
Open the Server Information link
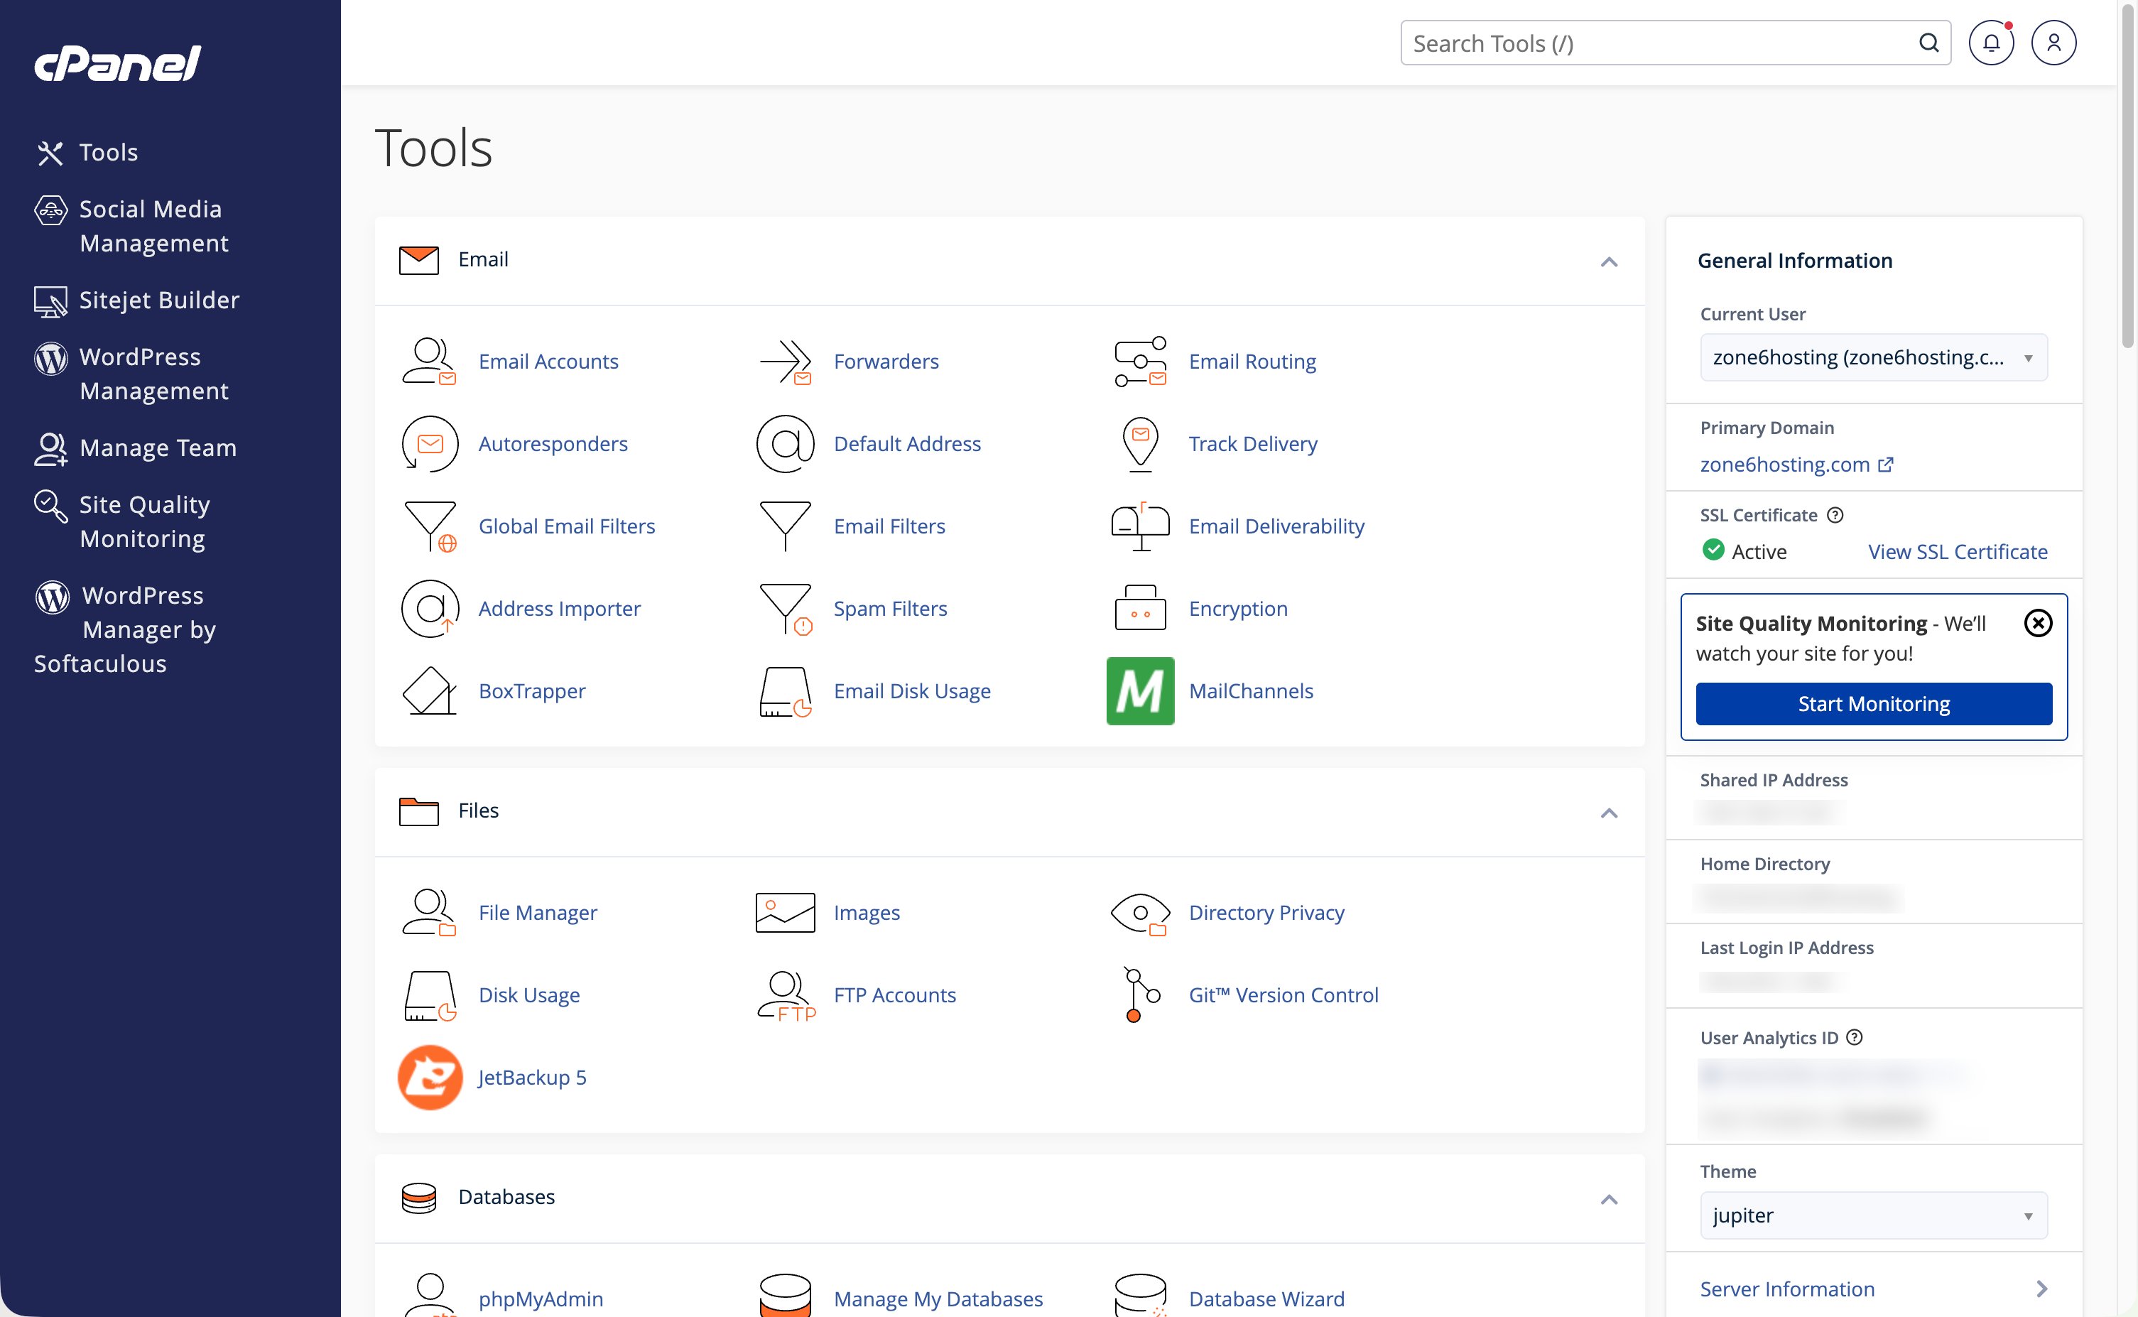click(x=1787, y=1289)
